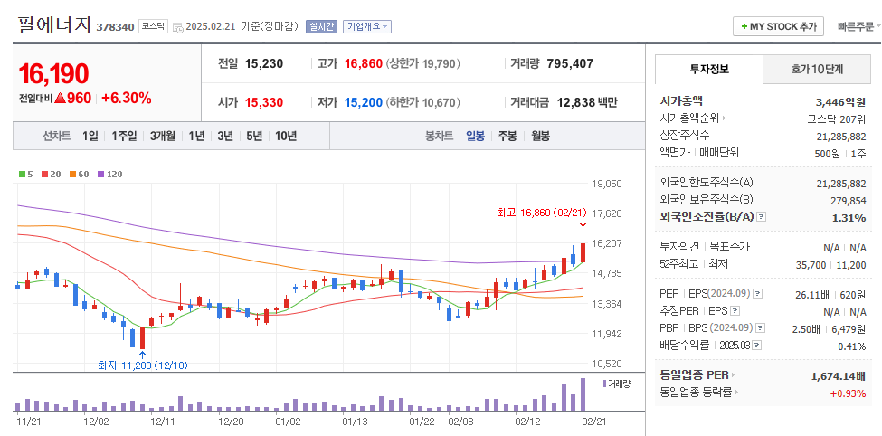Screen dimensions: 882x436
Task: Click the 고가 value 16,860
Action: click(x=364, y=63)
